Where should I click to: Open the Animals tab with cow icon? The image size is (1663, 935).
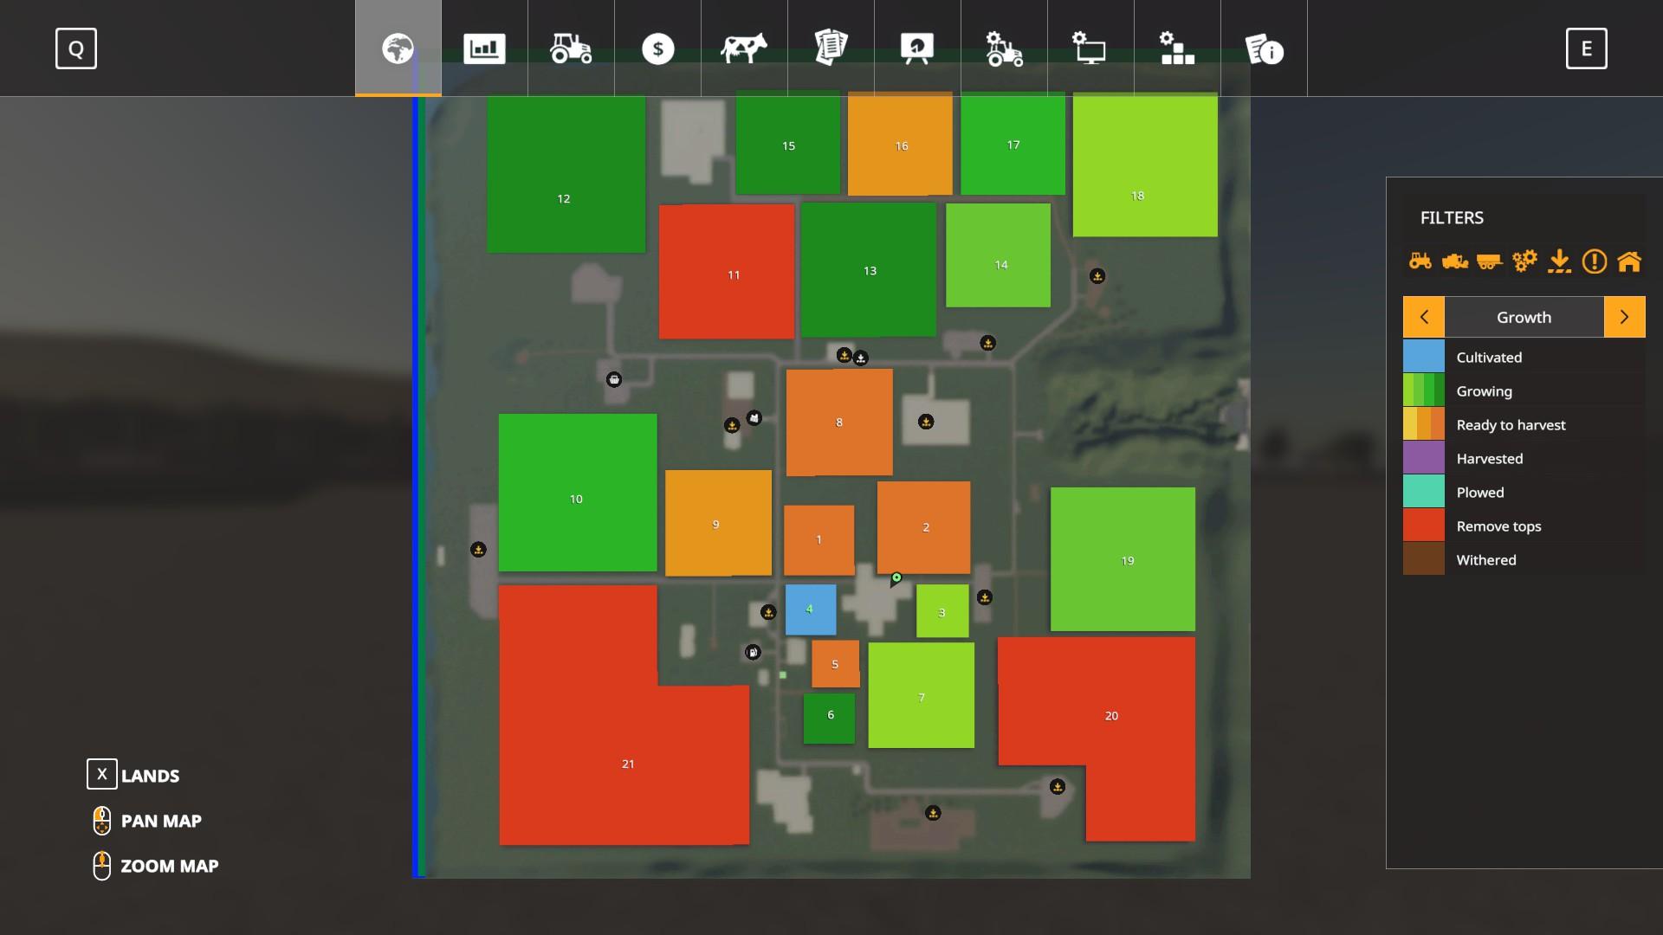744,48
